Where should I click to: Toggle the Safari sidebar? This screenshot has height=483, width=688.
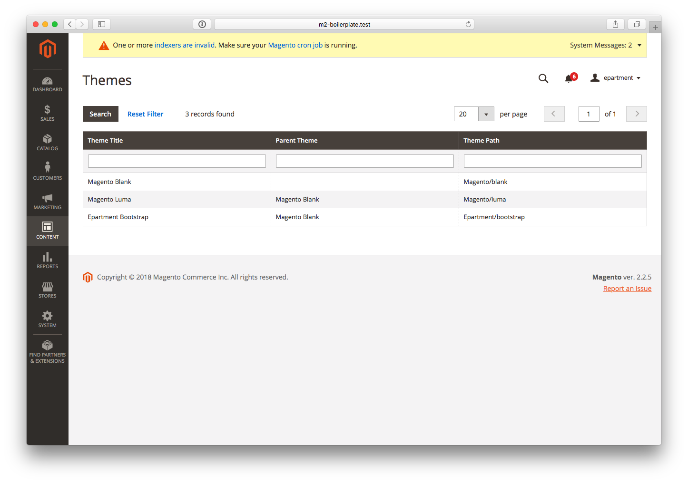coord(101,24)
